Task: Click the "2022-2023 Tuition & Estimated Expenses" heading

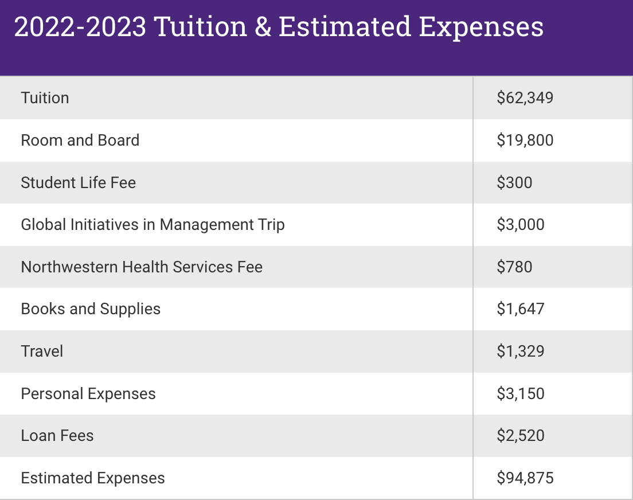Action: (x=279, y=27)
